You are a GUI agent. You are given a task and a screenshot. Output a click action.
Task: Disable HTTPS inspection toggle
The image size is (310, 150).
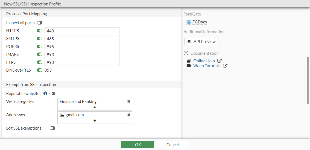[40, 31]
